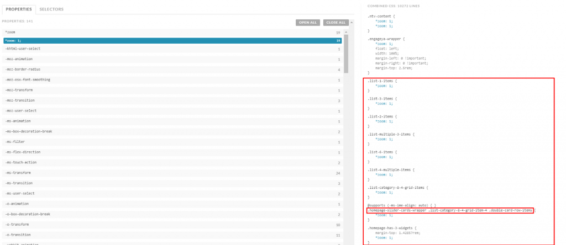566x245 pixels.
Task: Expand the -moz-transition property
Action: click(x=172, y=100)
